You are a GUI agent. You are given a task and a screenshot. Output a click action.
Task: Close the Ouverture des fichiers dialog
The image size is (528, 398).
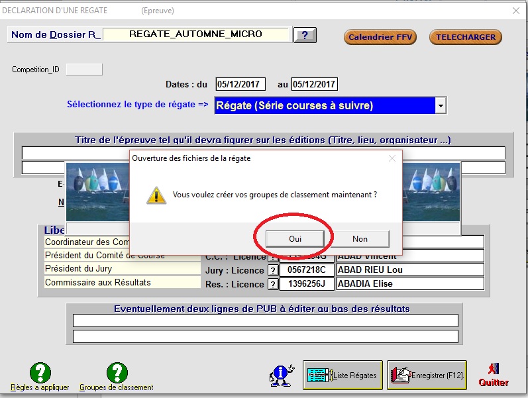click(392, 158)
